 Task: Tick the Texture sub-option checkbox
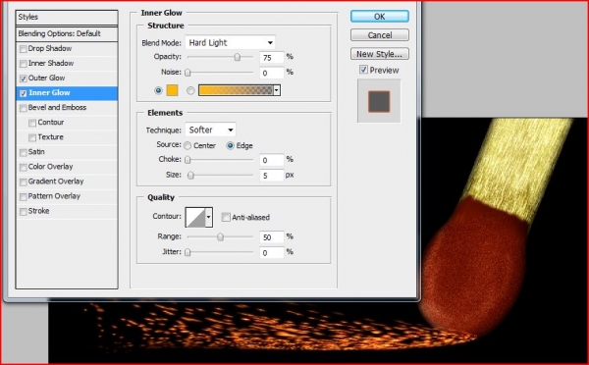pyautogui.click(x=32, y=137)
